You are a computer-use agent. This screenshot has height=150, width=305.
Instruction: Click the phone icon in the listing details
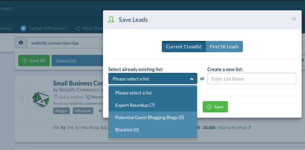(88, 97)
